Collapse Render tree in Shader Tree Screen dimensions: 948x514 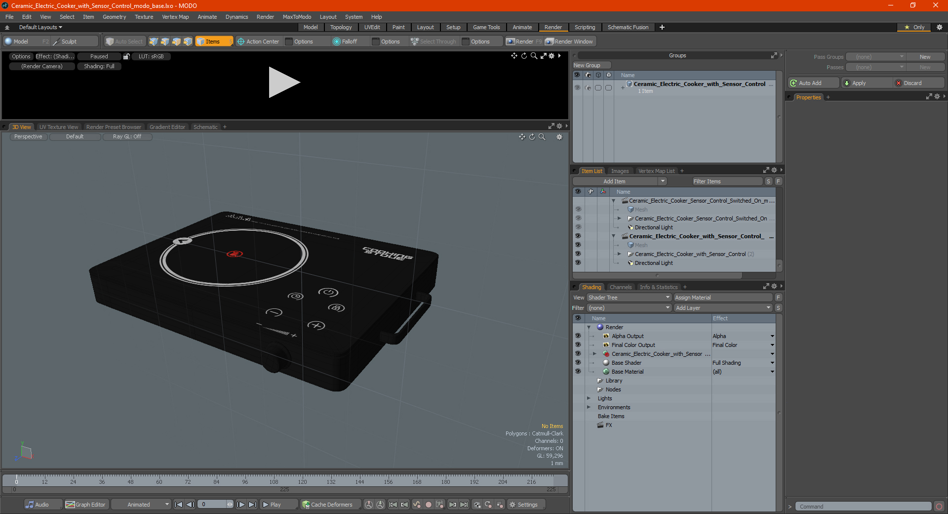click(x=589, y=327)
